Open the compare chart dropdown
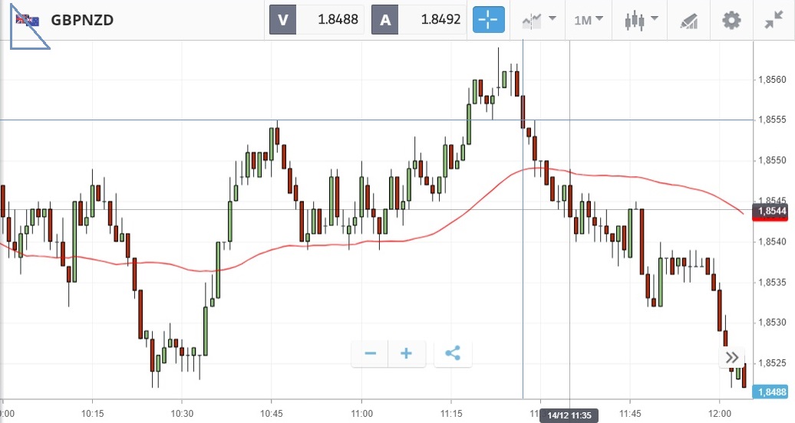The image size is (795, 423). pyautogui.click(x=539, y=20)
